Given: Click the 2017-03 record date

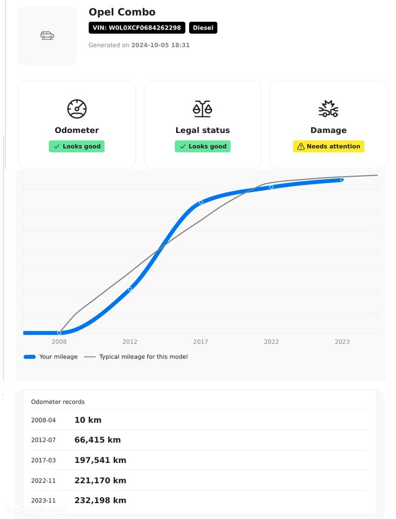Looking at the screenshot, I should (43, 460).
